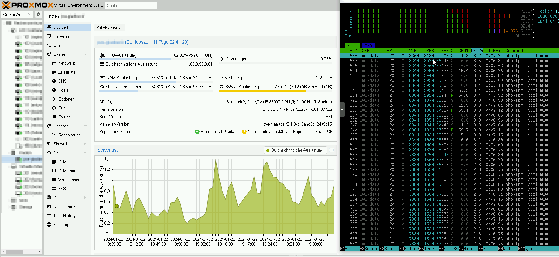Toggle Durchschnittliche Auslastung legend series
The image size is (559, 257).
click(x=295, y=150)
